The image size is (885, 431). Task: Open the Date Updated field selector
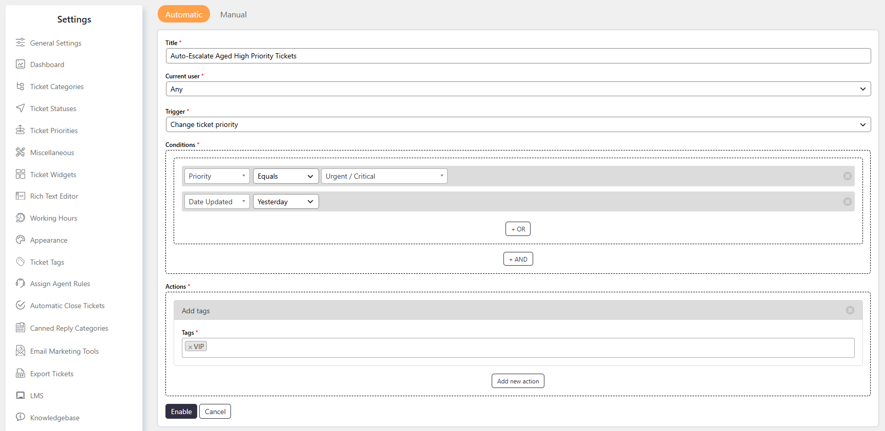[217, 202]
